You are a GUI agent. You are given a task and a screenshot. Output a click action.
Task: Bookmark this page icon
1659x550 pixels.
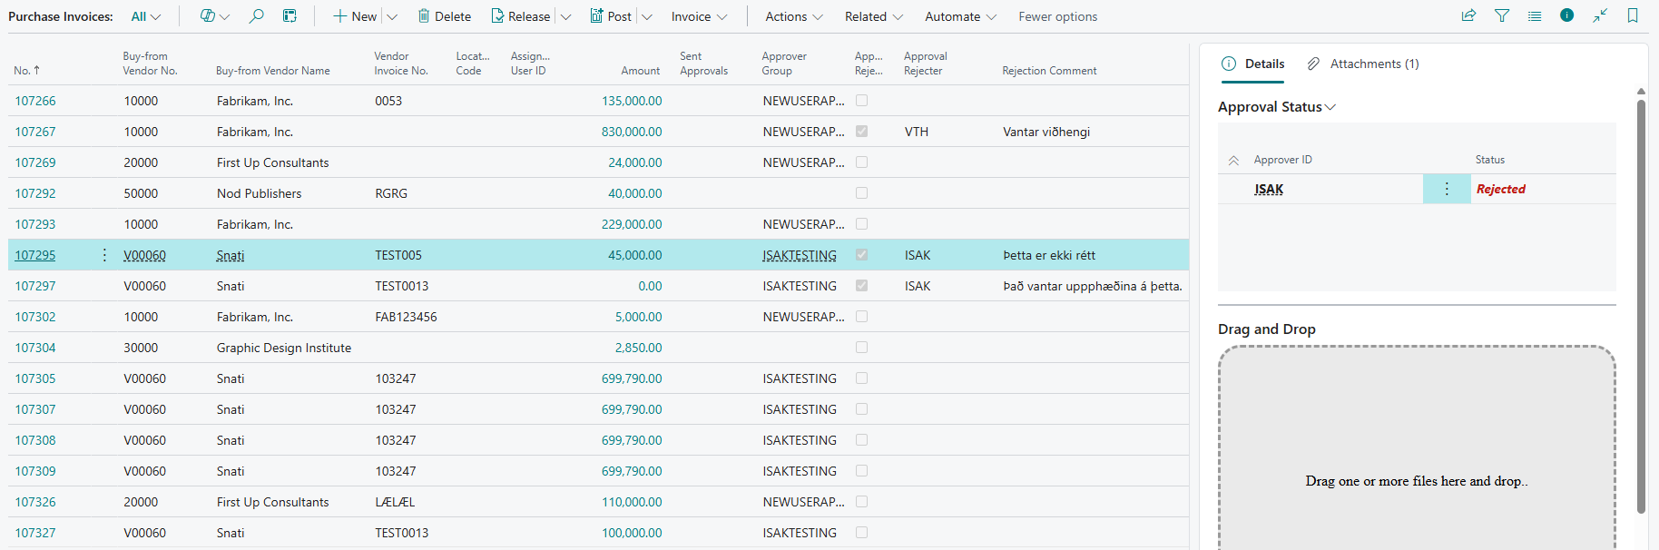coord(1633,15)
